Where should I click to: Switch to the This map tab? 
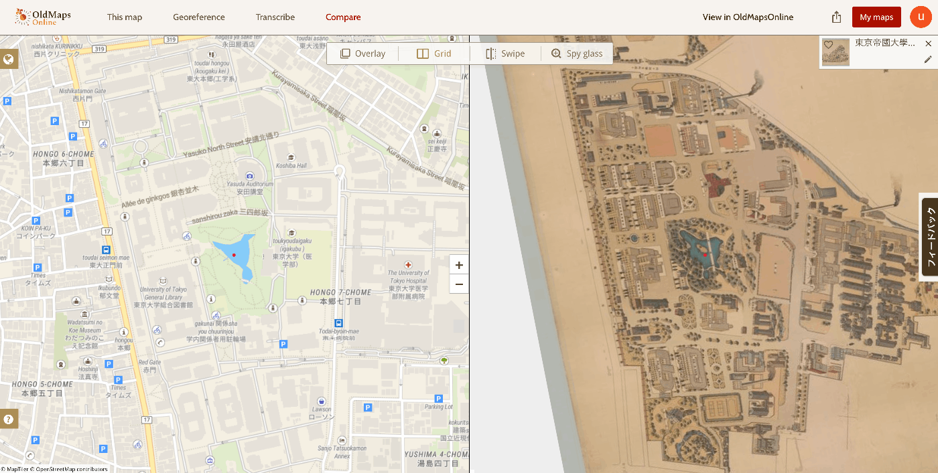point(125,17)
